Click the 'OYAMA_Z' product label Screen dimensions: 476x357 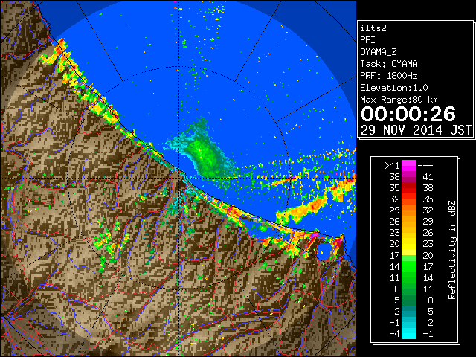[x=379, y=52]
